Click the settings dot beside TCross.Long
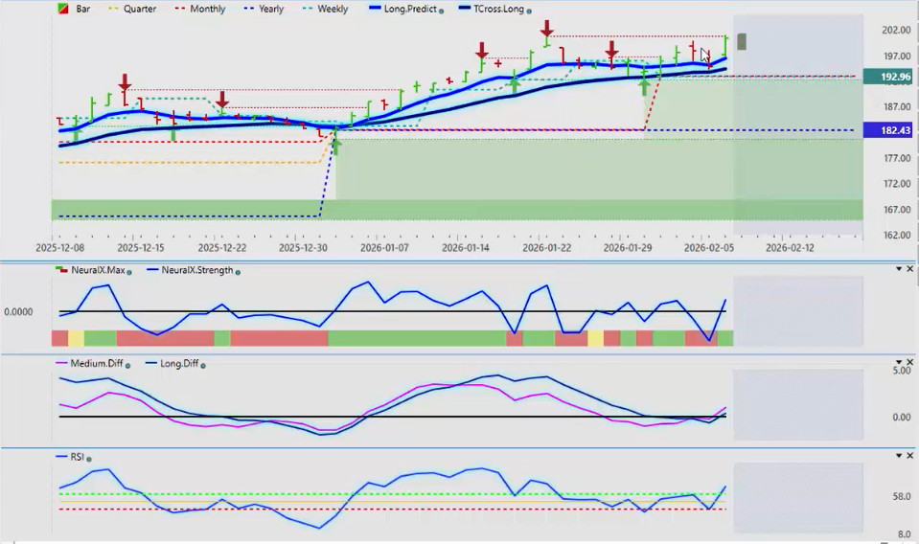The image size is (919, 544). [x=529, y=10]
